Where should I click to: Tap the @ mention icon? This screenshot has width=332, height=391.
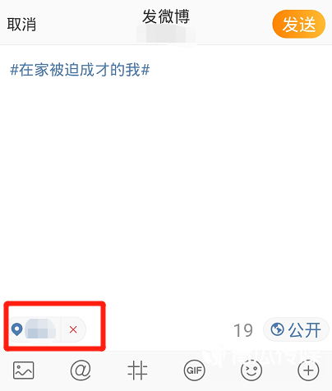coord(81,370)
